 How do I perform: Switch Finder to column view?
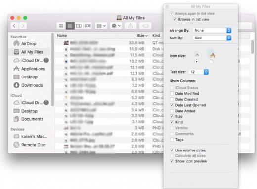[x=79, y=26]
